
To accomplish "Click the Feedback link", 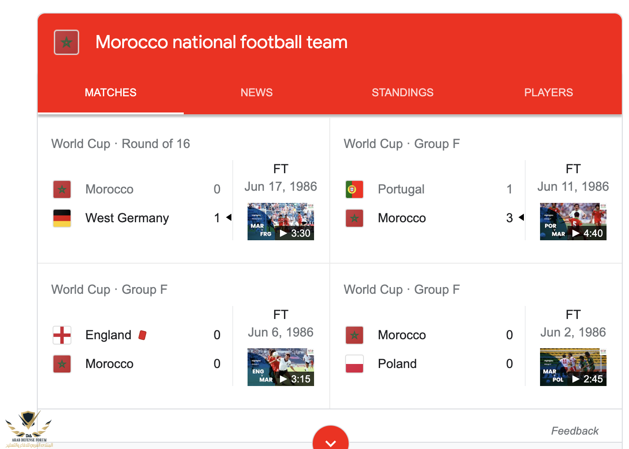I will [575, 431].
